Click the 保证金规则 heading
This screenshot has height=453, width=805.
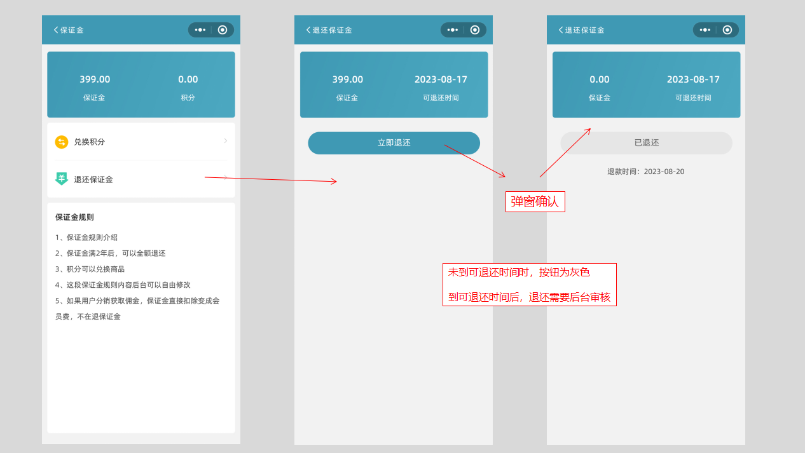point(74,217)
